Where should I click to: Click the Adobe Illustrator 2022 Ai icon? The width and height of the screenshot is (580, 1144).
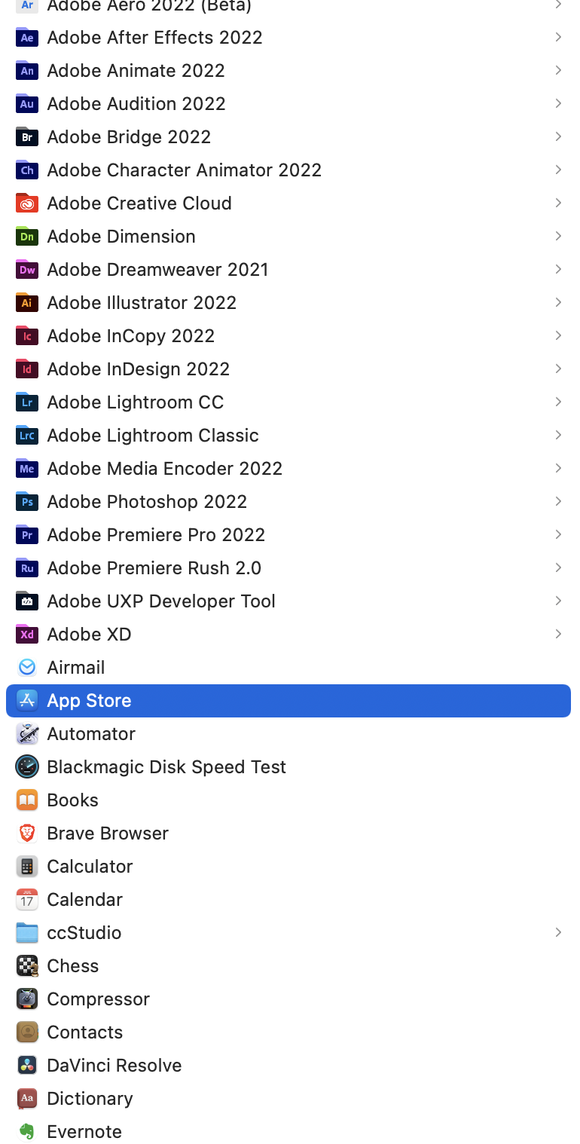[27, 302]
